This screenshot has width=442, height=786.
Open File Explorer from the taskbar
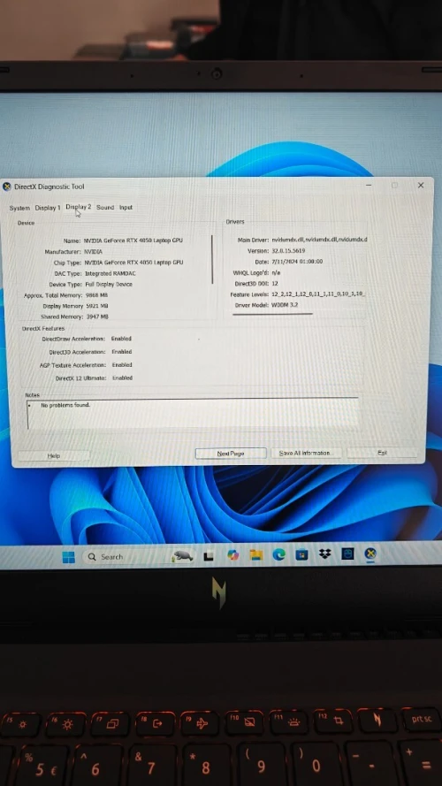pyautogui.click(x=256, y=555)
